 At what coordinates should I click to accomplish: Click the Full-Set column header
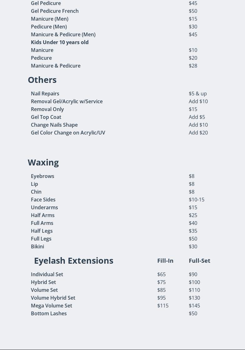click(x=199, y=261)
